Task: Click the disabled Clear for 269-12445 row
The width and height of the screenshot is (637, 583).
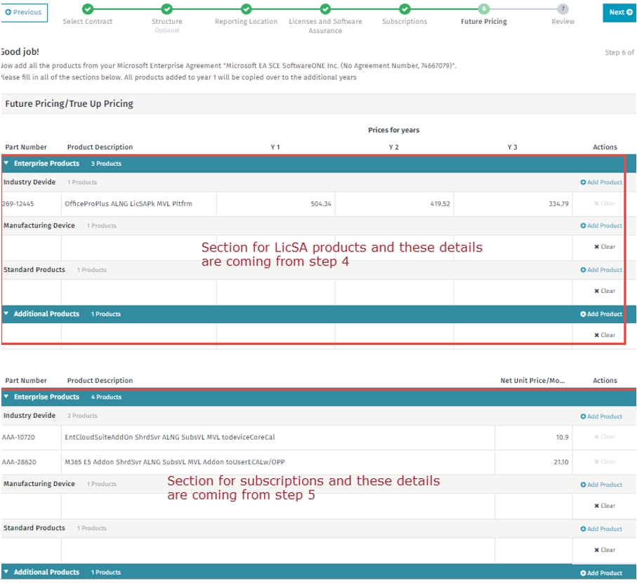Action: [605, 203]
